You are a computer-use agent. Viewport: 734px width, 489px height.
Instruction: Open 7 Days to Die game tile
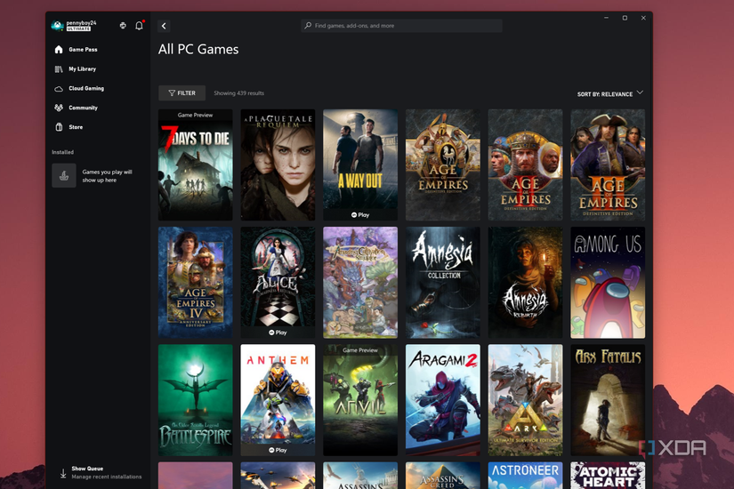[x=195, y=164]
